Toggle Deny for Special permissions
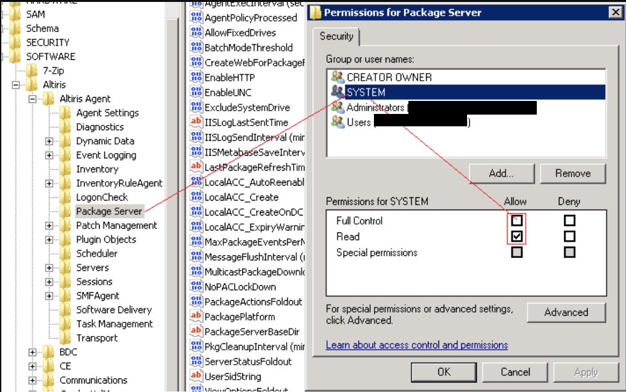The height and width of the screenshot is (392, 626). [569, 252]
